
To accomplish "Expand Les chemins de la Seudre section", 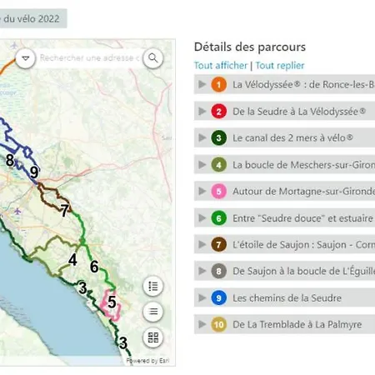I will pos(284,297).
